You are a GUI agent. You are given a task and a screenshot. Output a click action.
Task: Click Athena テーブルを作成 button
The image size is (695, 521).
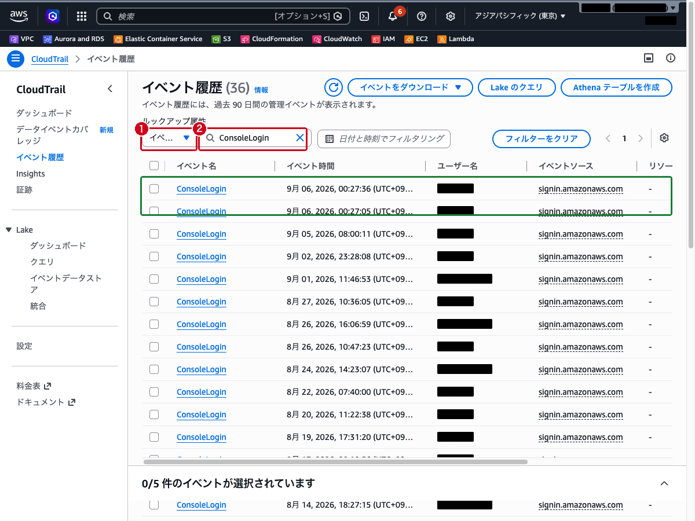tap(616, 87)
